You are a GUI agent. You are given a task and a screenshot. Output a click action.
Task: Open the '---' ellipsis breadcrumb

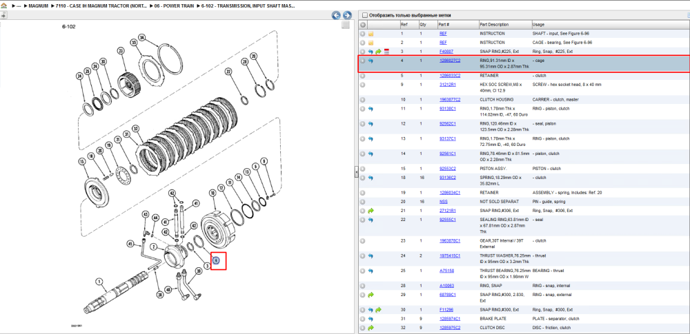[19, 7]
